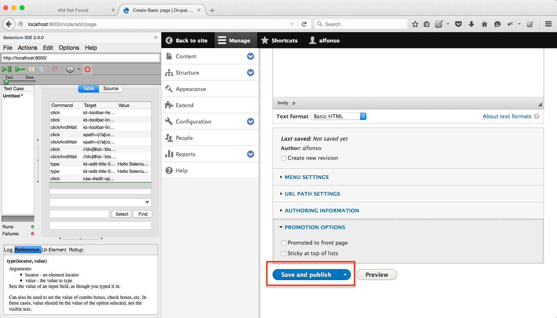Close the Selenium IDE sidebar

point(155,38)
